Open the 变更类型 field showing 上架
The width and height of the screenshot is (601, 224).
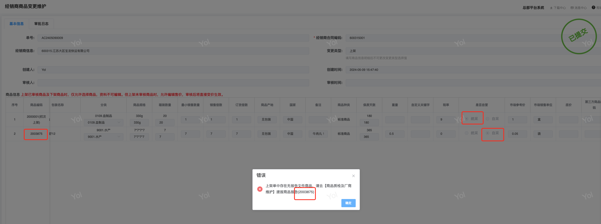(473, 51)
